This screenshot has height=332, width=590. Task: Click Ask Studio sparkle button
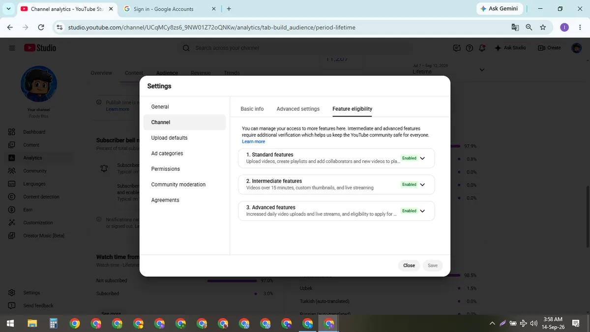[510, 48]
